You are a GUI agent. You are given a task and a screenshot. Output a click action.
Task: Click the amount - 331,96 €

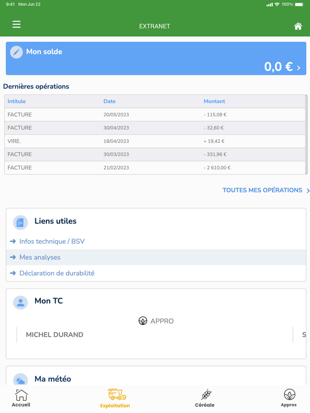pos(215,154)
